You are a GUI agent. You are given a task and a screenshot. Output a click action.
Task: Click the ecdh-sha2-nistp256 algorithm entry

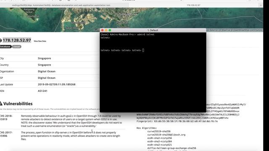(x=160, y=138)
